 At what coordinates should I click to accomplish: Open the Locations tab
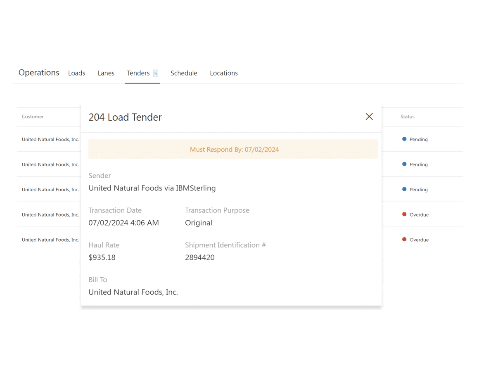(x=223, y=73)
